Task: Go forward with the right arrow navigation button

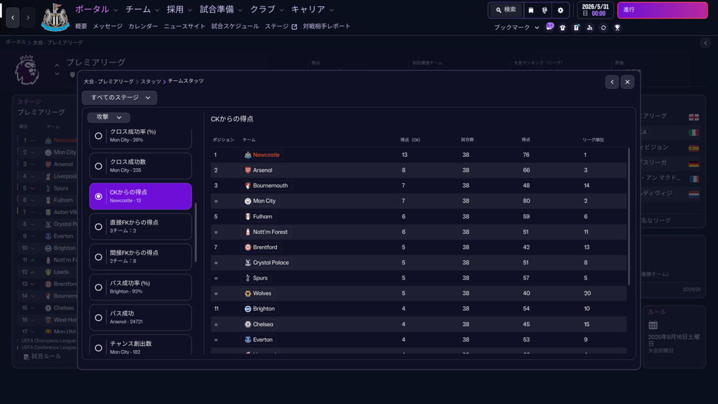Action: tap(28, 18)
